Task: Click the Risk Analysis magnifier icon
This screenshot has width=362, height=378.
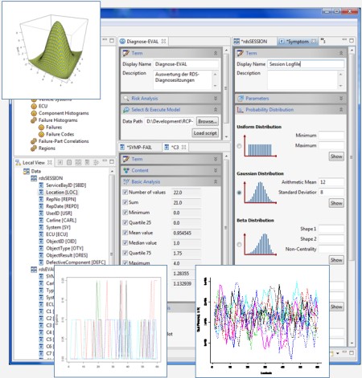Action: pyautogui.click(x=126, y=99)
